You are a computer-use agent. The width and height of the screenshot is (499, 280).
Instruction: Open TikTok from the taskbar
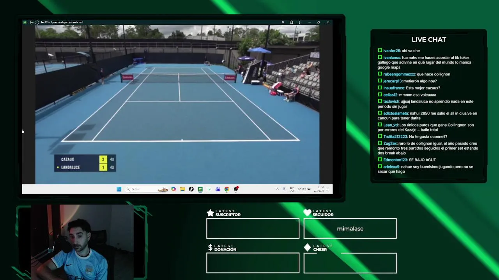tap(191, 189)
